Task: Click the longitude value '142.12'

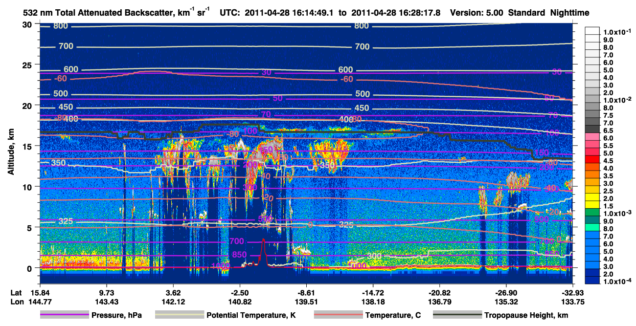Action: 173,302
